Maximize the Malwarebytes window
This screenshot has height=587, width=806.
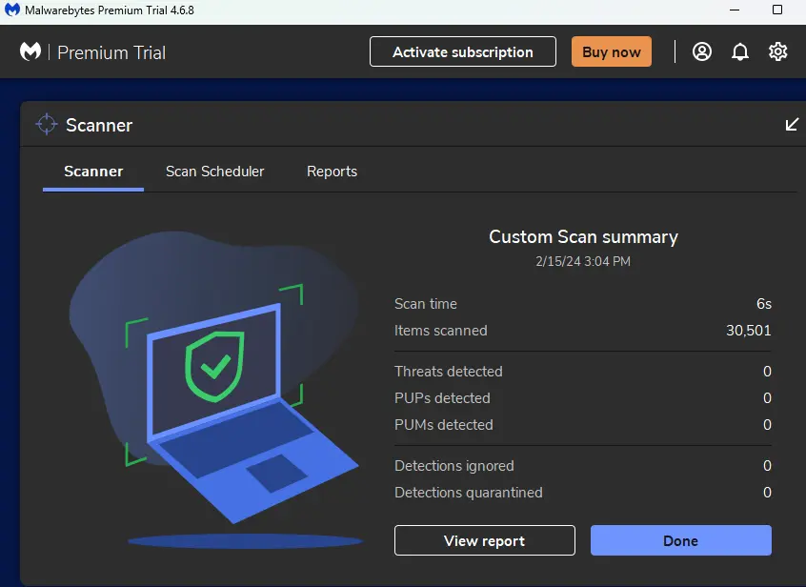pos(777,10)
